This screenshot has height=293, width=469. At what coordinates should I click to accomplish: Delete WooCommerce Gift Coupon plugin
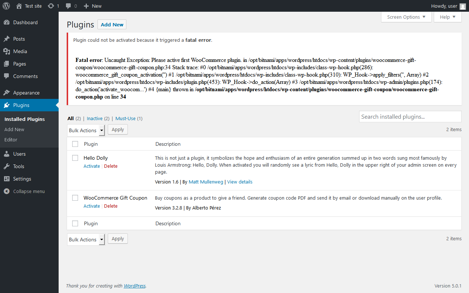(x=111, y=206)
